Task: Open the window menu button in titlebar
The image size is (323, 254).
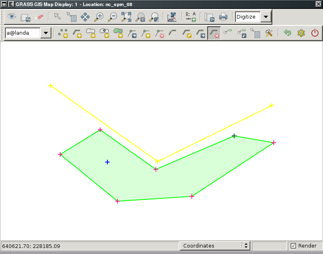Action: [4, 4]
